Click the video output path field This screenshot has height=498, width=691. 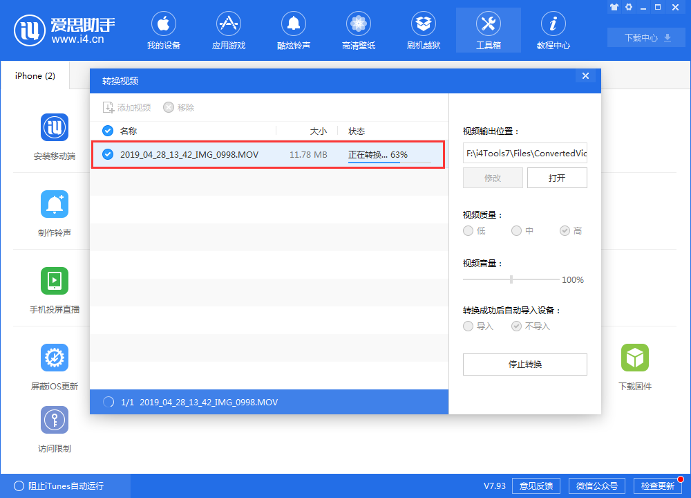(x=524, y=153)
